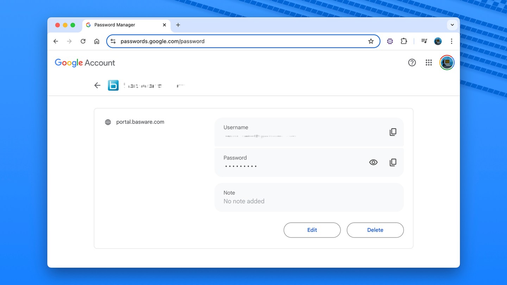Open the Google apps grid
The width and height of the screenshot is (507, 285).
pos(428,63)
